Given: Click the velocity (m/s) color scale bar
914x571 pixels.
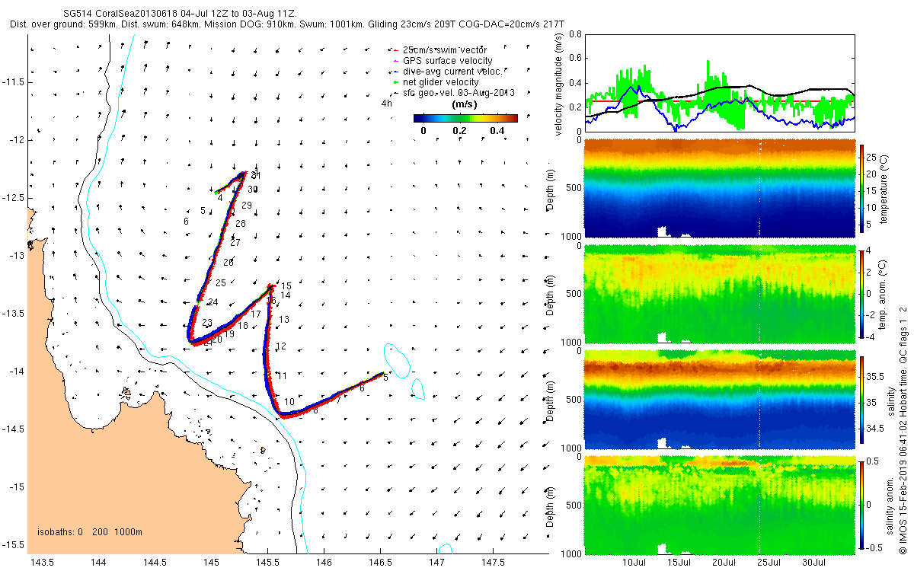Looking at the screenshot, I should (x=465, y=118).
